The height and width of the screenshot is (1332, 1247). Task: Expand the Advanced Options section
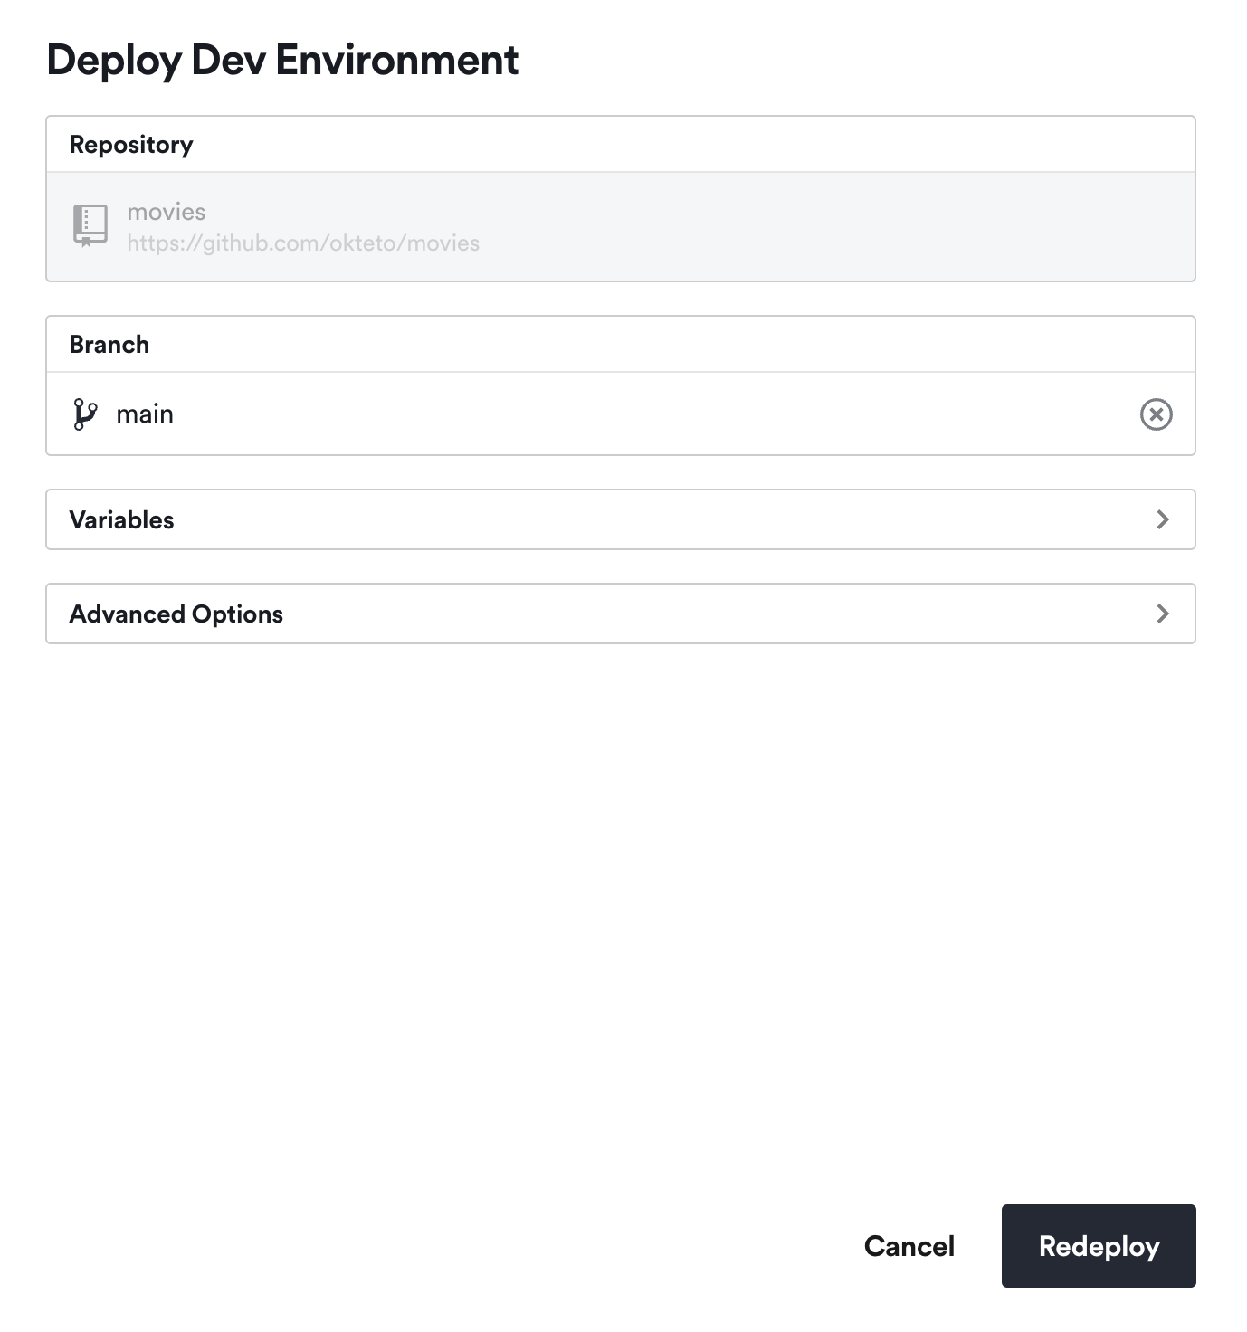(621, 613)
